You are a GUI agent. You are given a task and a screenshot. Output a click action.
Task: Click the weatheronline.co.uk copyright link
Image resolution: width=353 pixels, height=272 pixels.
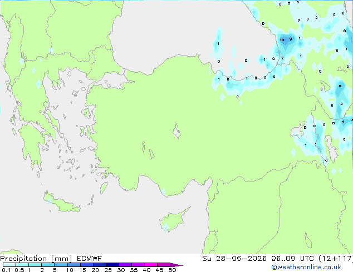[x=306, y=267]
